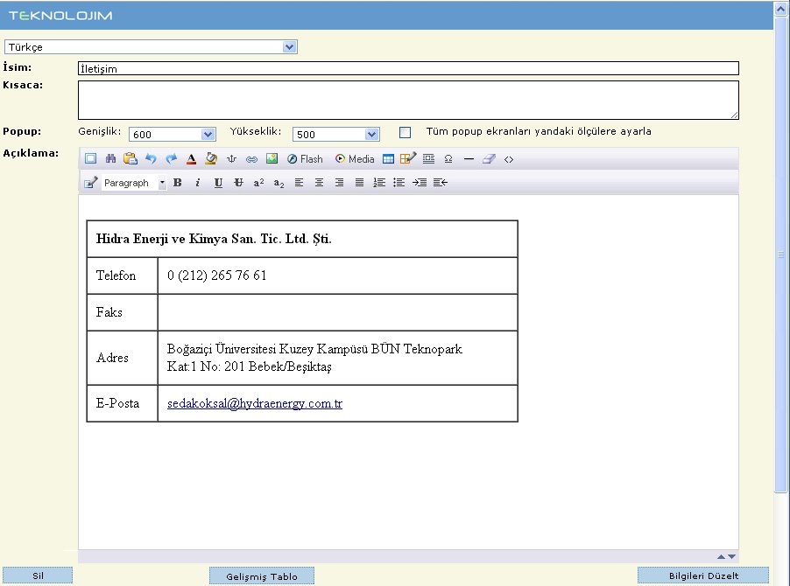The image size is (790, 586).
Task: Click the address cell with Boğaziçi Üniversitesi
Action: click(x=337, y=358)
